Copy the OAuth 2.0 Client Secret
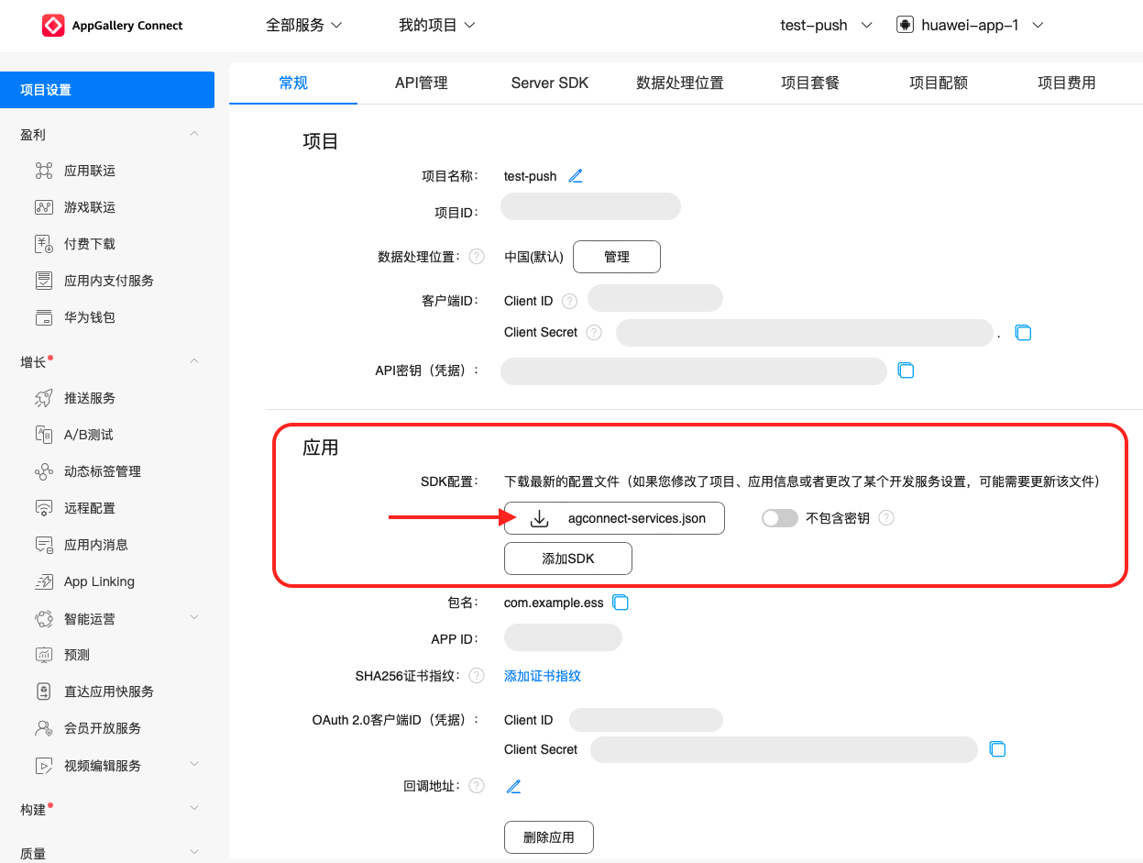The image size is (1143, 863). (x=998, y=749)
